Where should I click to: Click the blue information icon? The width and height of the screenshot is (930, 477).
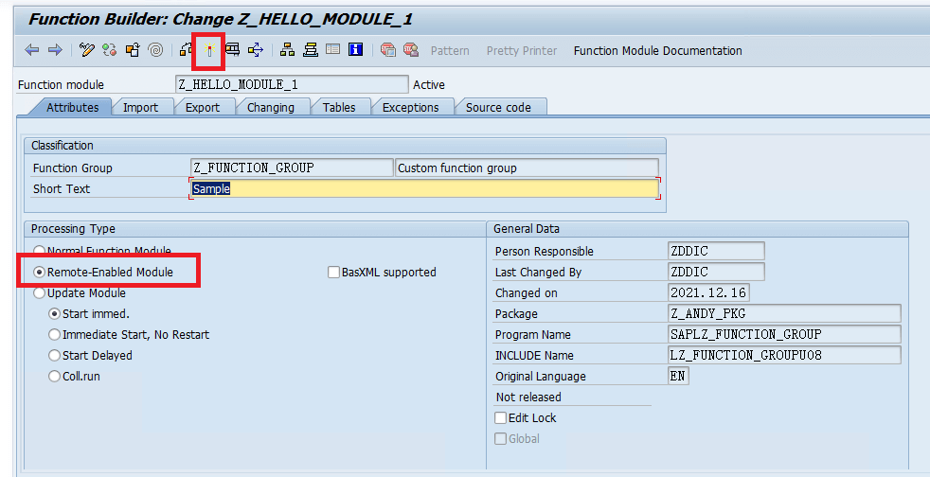(356, 50)
